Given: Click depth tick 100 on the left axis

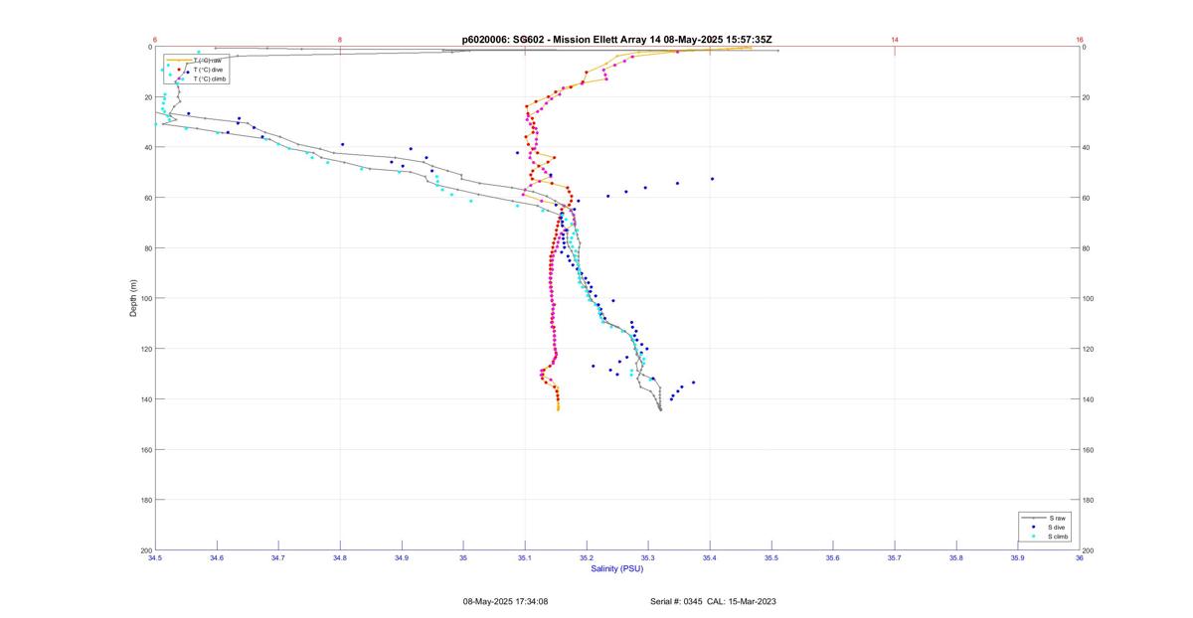Looking at the screenshot, I should 145,298.
